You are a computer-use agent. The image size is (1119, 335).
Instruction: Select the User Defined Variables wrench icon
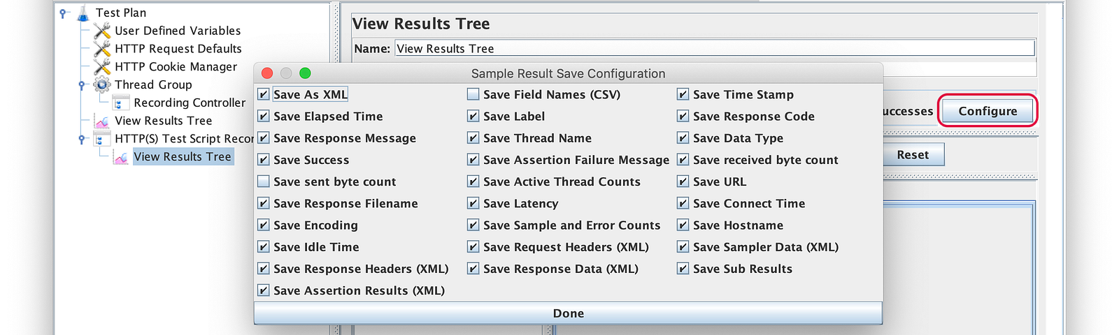[x=102, y=31]
